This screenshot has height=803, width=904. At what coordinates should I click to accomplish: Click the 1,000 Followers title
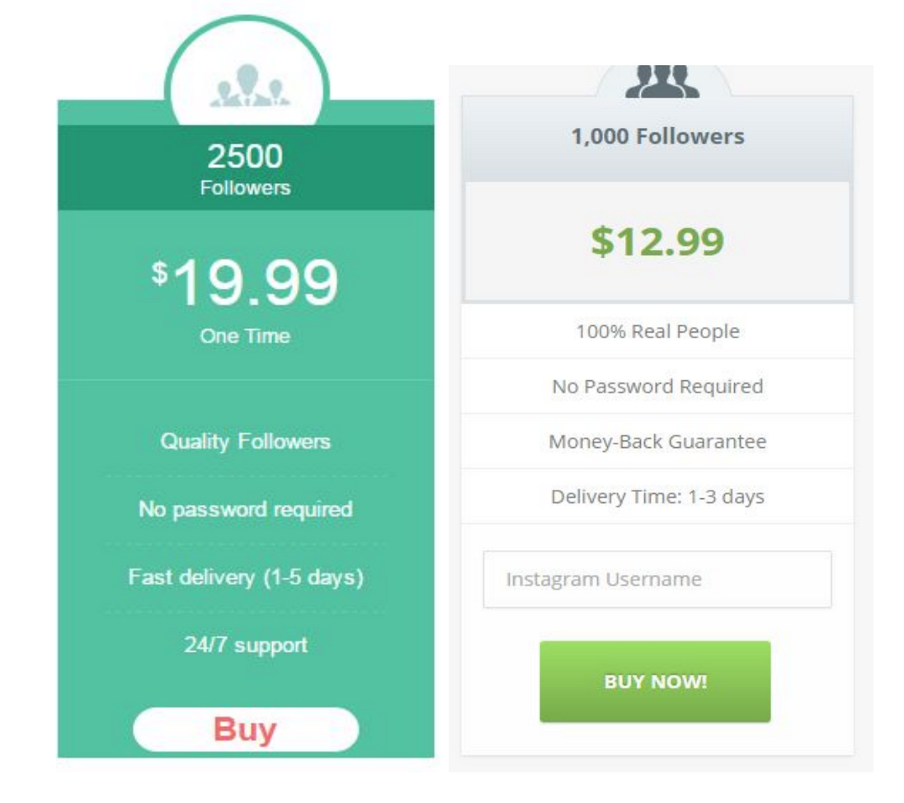click(x=657, y=136)
